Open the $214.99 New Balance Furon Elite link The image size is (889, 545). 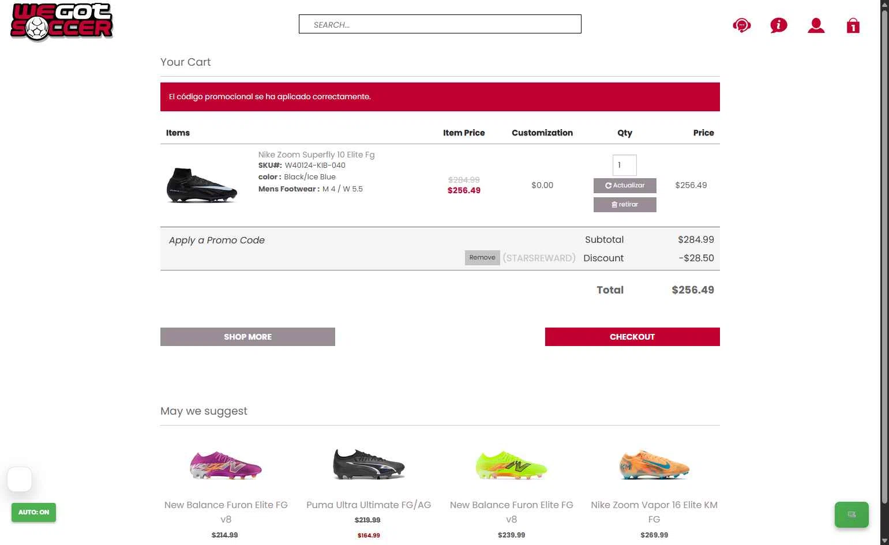(226, 512)
